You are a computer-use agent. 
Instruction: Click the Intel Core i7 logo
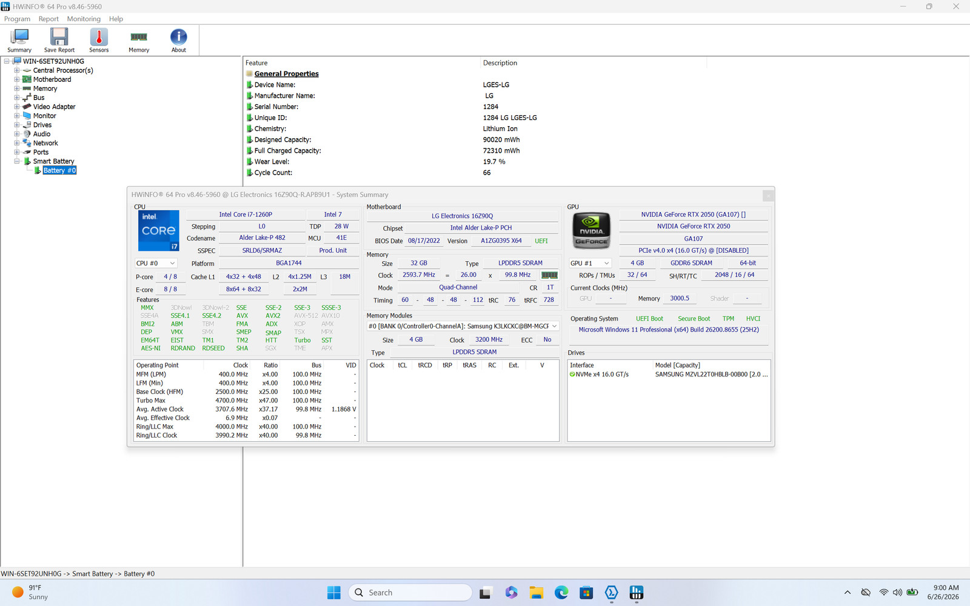pyautogui.click(x=159, y=231)
